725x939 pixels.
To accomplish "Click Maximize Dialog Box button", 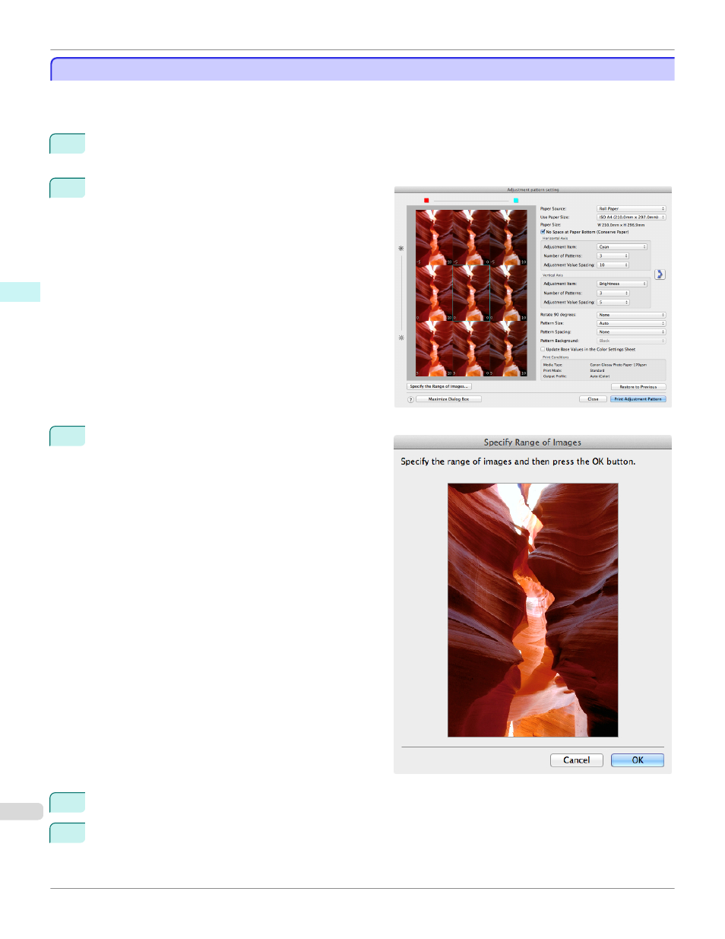I will [448, 399].
